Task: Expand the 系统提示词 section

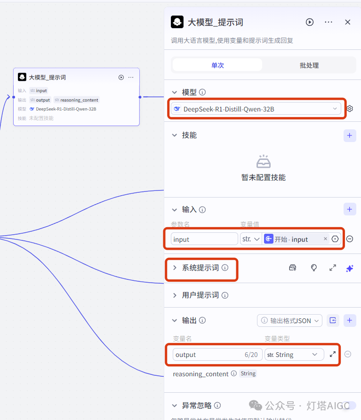Action: 175,268
